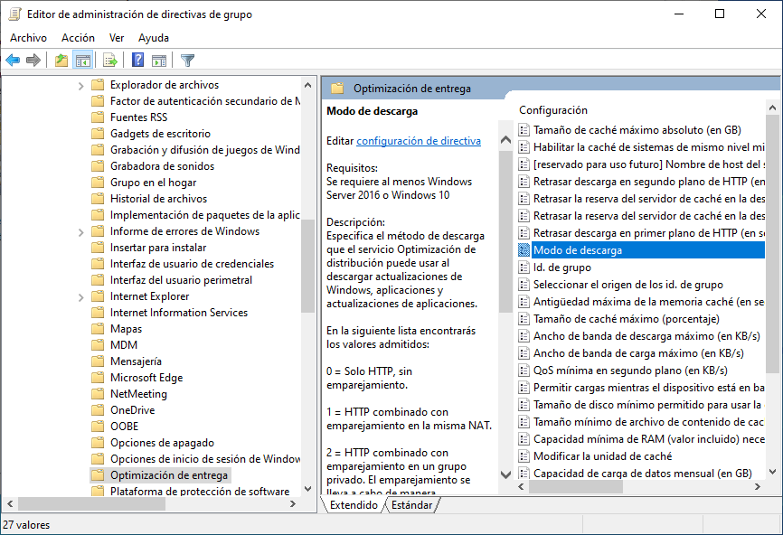783x535 pixels.
Task: Select the Grabadora de sonidos folder
Action: coord(162,166)
